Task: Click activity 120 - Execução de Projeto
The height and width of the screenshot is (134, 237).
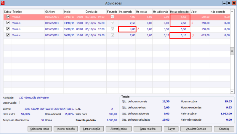Action: click(34, 98)
